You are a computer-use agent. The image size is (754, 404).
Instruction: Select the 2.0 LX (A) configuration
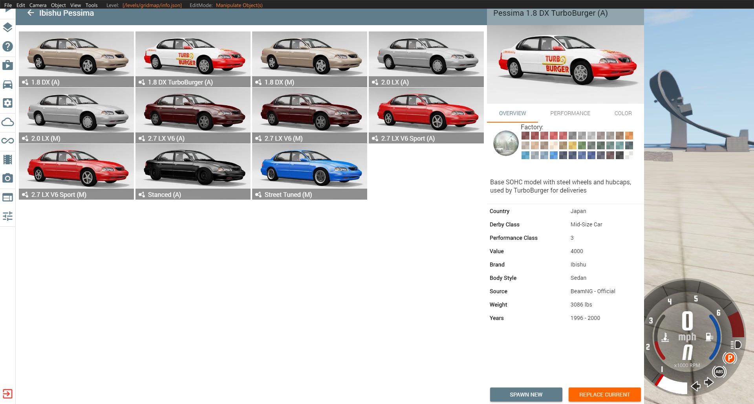(426, 59)
